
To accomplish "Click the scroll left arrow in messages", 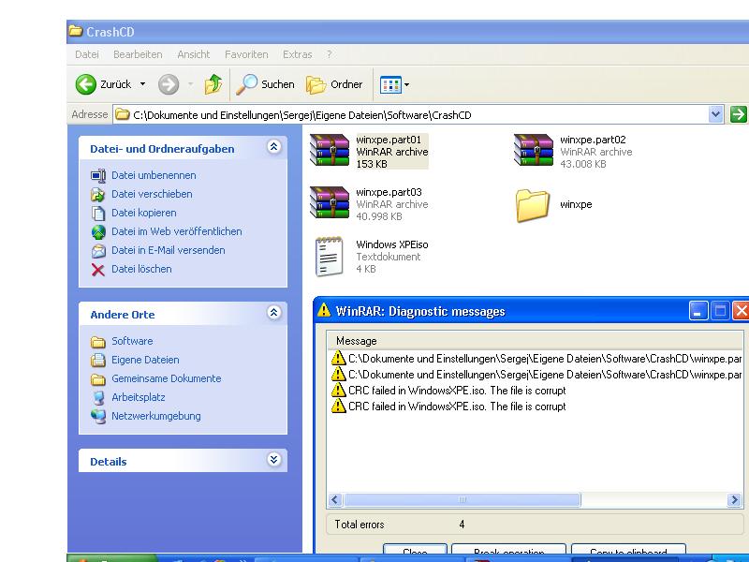I will pyautogui.click(x=335, y=500).
